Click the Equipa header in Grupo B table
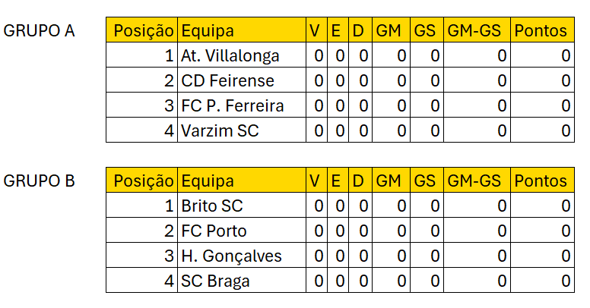This screenshot has height=308, width=590. click(208, 181)
